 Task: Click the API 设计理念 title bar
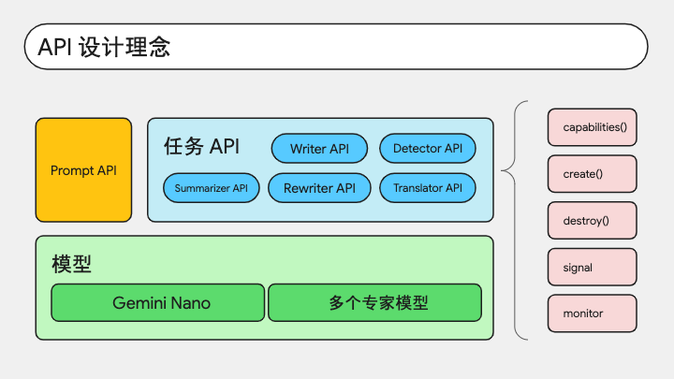[336, 47]
